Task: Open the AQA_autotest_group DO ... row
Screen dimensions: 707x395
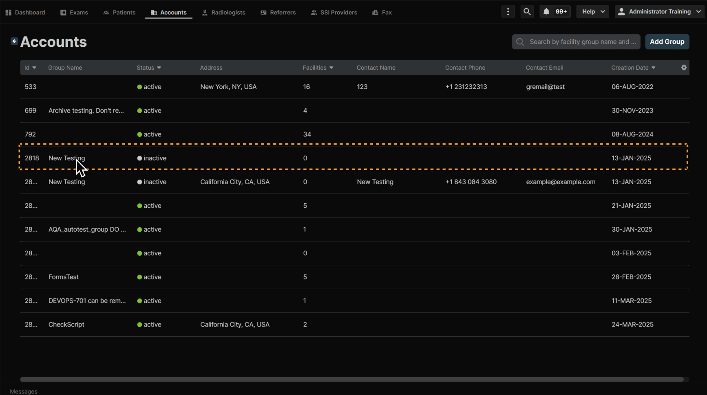Action: pos(355,229)
